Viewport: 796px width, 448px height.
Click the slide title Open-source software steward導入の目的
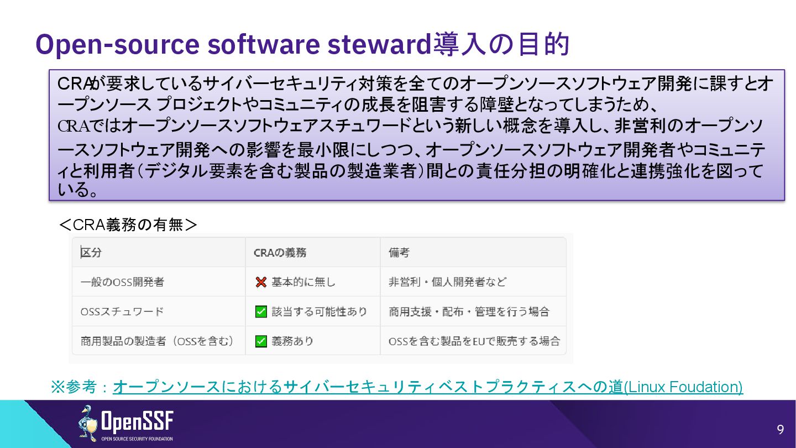302,45
